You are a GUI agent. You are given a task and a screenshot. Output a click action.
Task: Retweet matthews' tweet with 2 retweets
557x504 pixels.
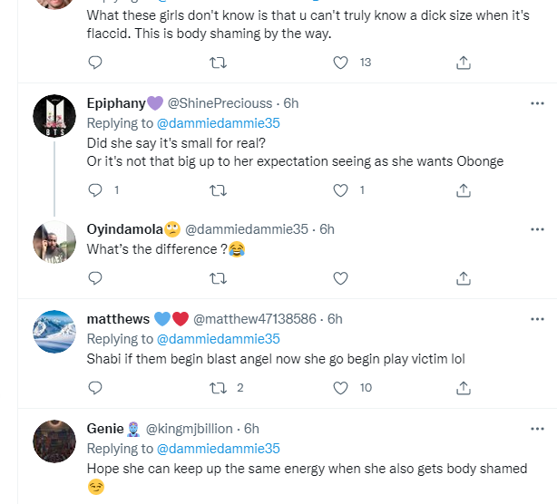click(218, 388)
